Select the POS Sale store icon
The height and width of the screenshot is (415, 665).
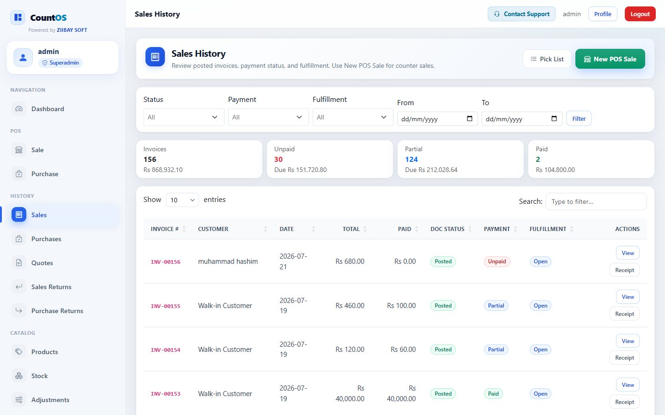(x=19, y=150)
